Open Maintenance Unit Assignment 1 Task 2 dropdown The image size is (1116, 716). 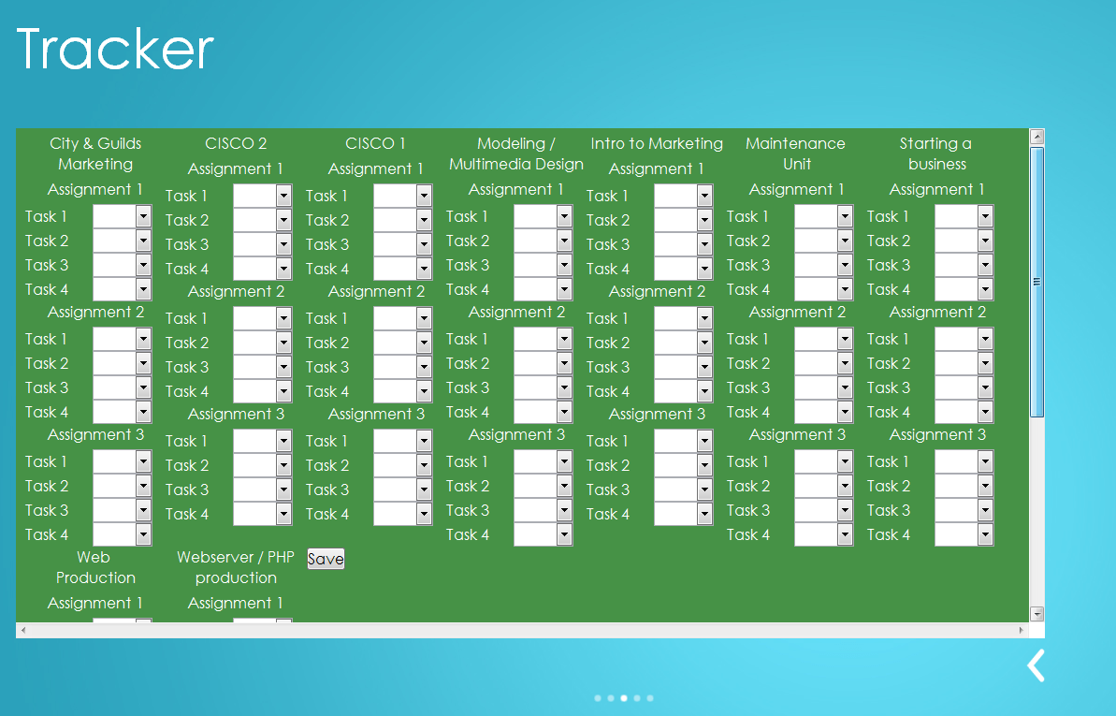click(823, 241)
